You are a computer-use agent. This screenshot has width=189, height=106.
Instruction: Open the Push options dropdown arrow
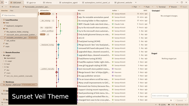tap(153, 7)
